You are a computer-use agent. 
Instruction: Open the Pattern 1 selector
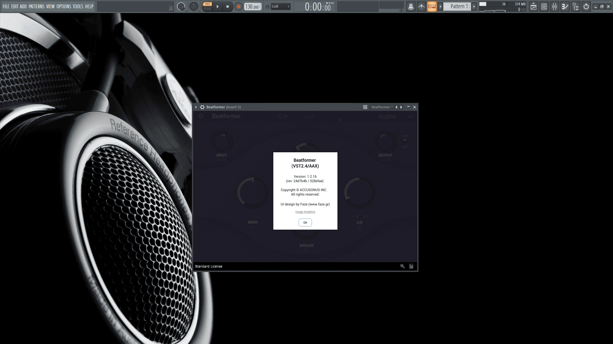point(457,6)
